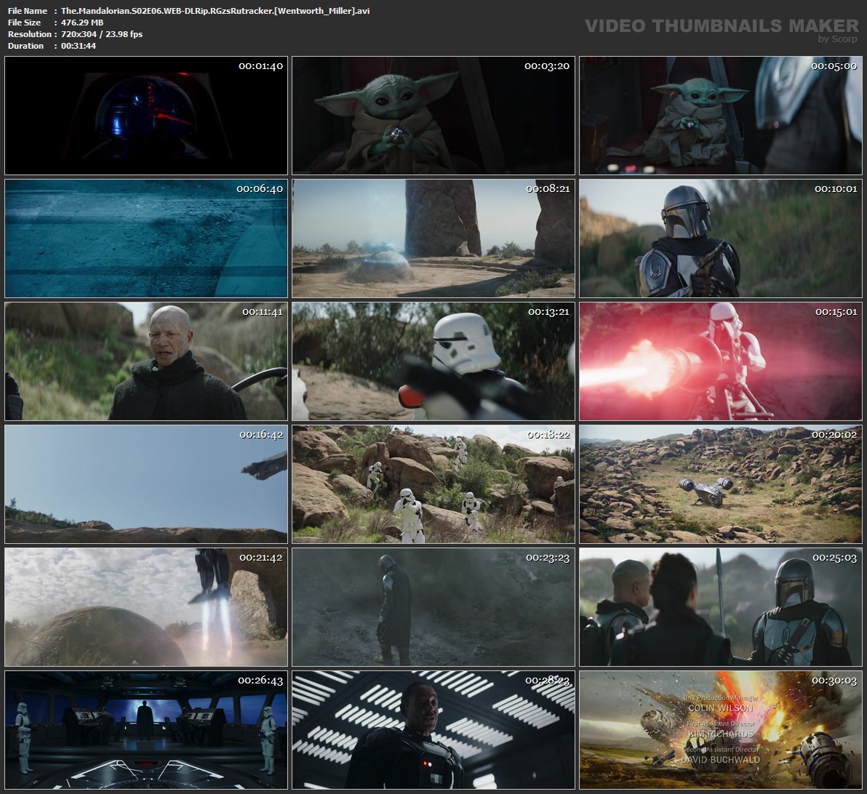Click the Resolution label
Viewport: 867px width, 794px height.
pyautogui.click(x=30, y=33)
